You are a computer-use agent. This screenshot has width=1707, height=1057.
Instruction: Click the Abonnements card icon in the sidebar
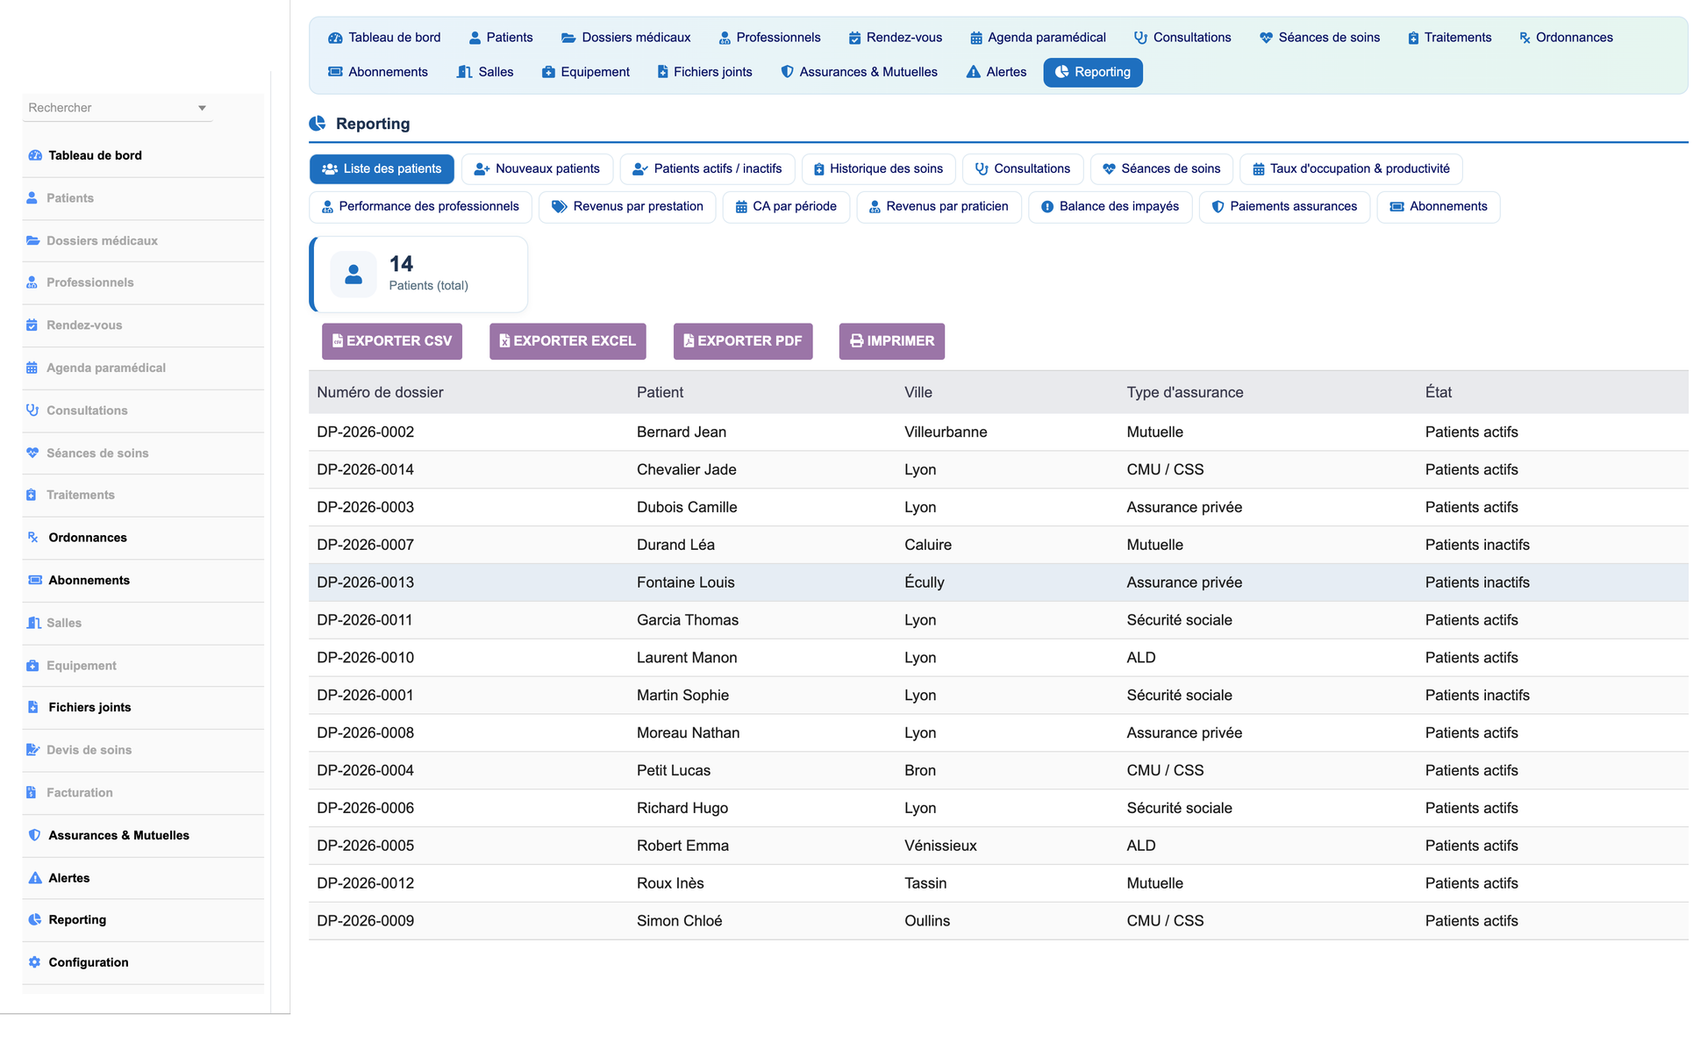point(35,580)
